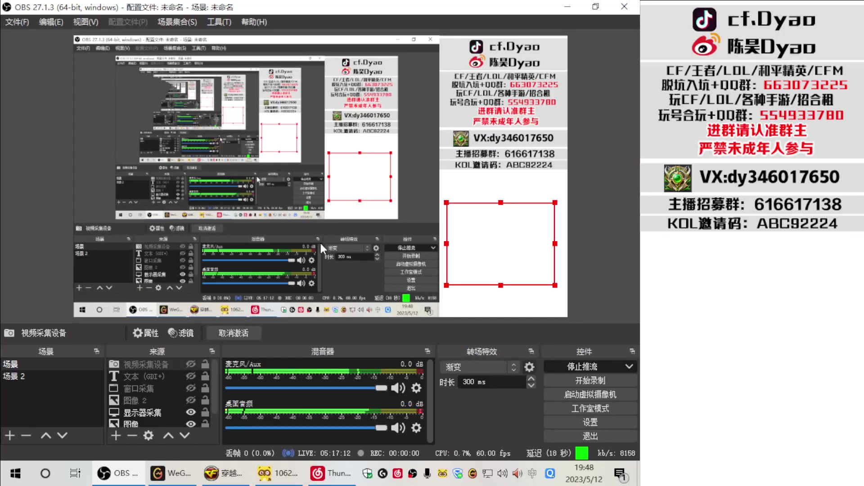Viewport: 864px width, 486px height.
Task: Open 渐变 transition type combo box
Action: pos(480,367)
